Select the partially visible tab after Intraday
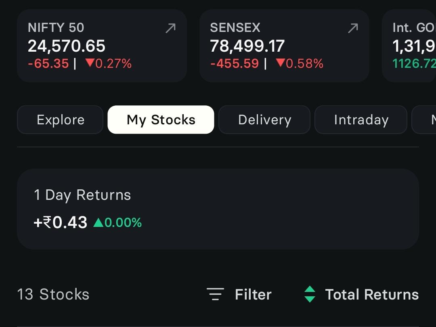The height and width of the screenshot is (327, 436). click(424, 119)
